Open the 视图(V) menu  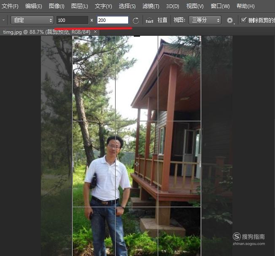pos(195,6)
